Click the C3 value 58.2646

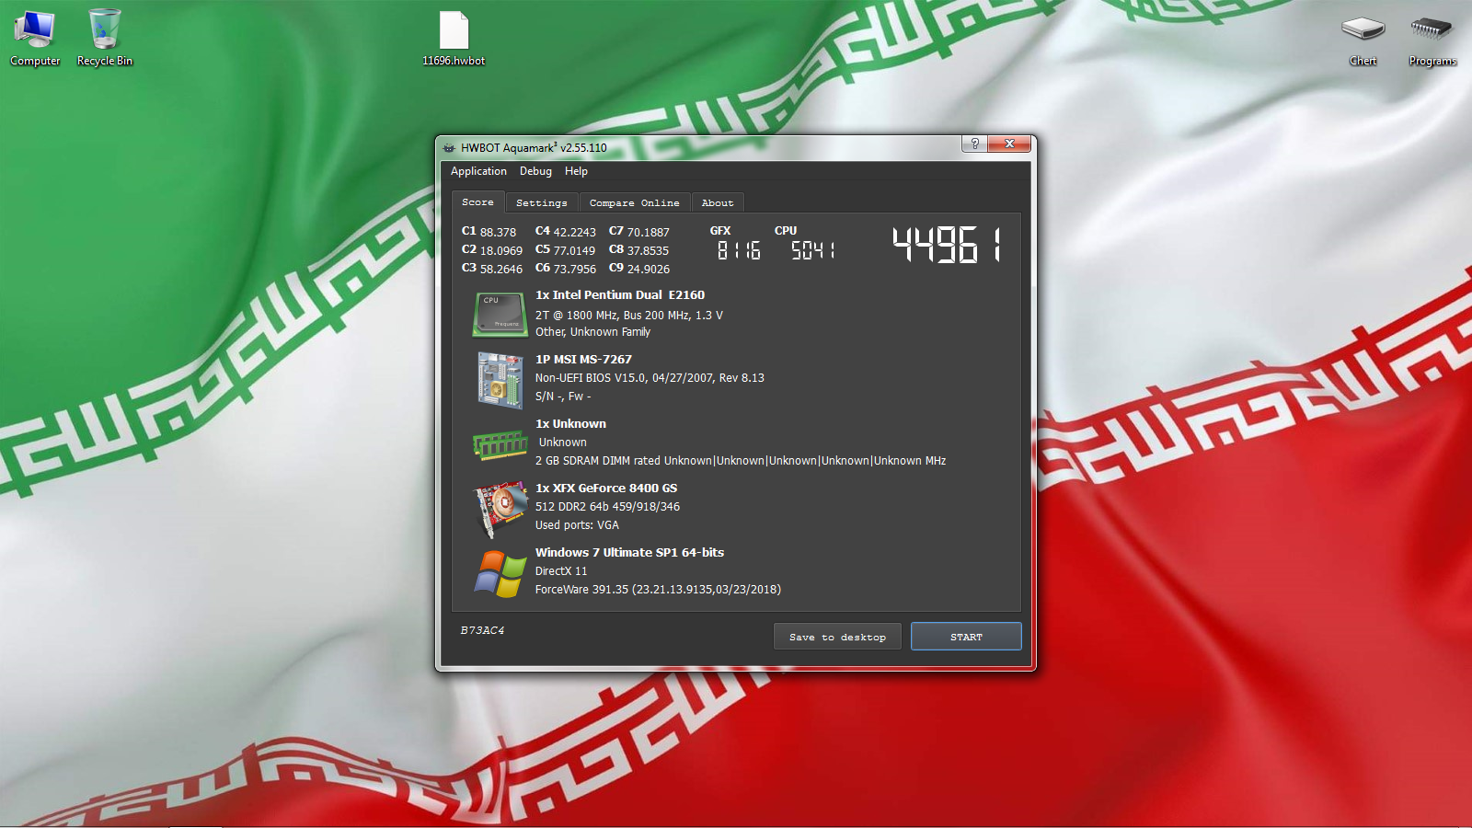pos(500,270)
